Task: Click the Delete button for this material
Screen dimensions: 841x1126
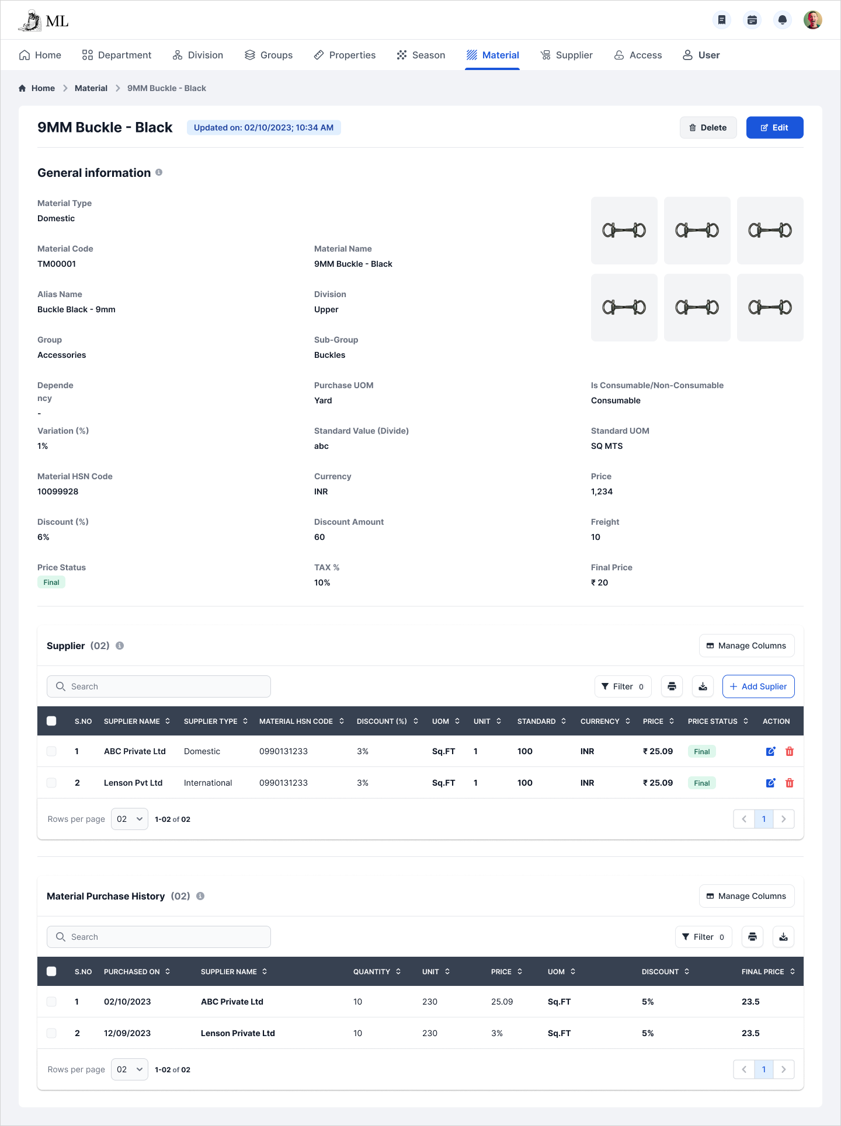Action: coord(708,127)
